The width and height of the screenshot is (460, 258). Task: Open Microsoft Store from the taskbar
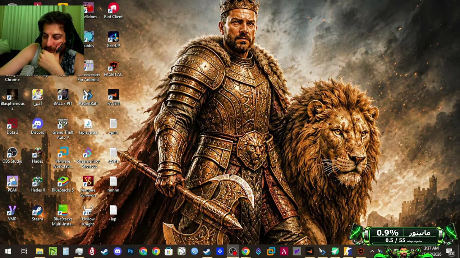pos(169,252)
